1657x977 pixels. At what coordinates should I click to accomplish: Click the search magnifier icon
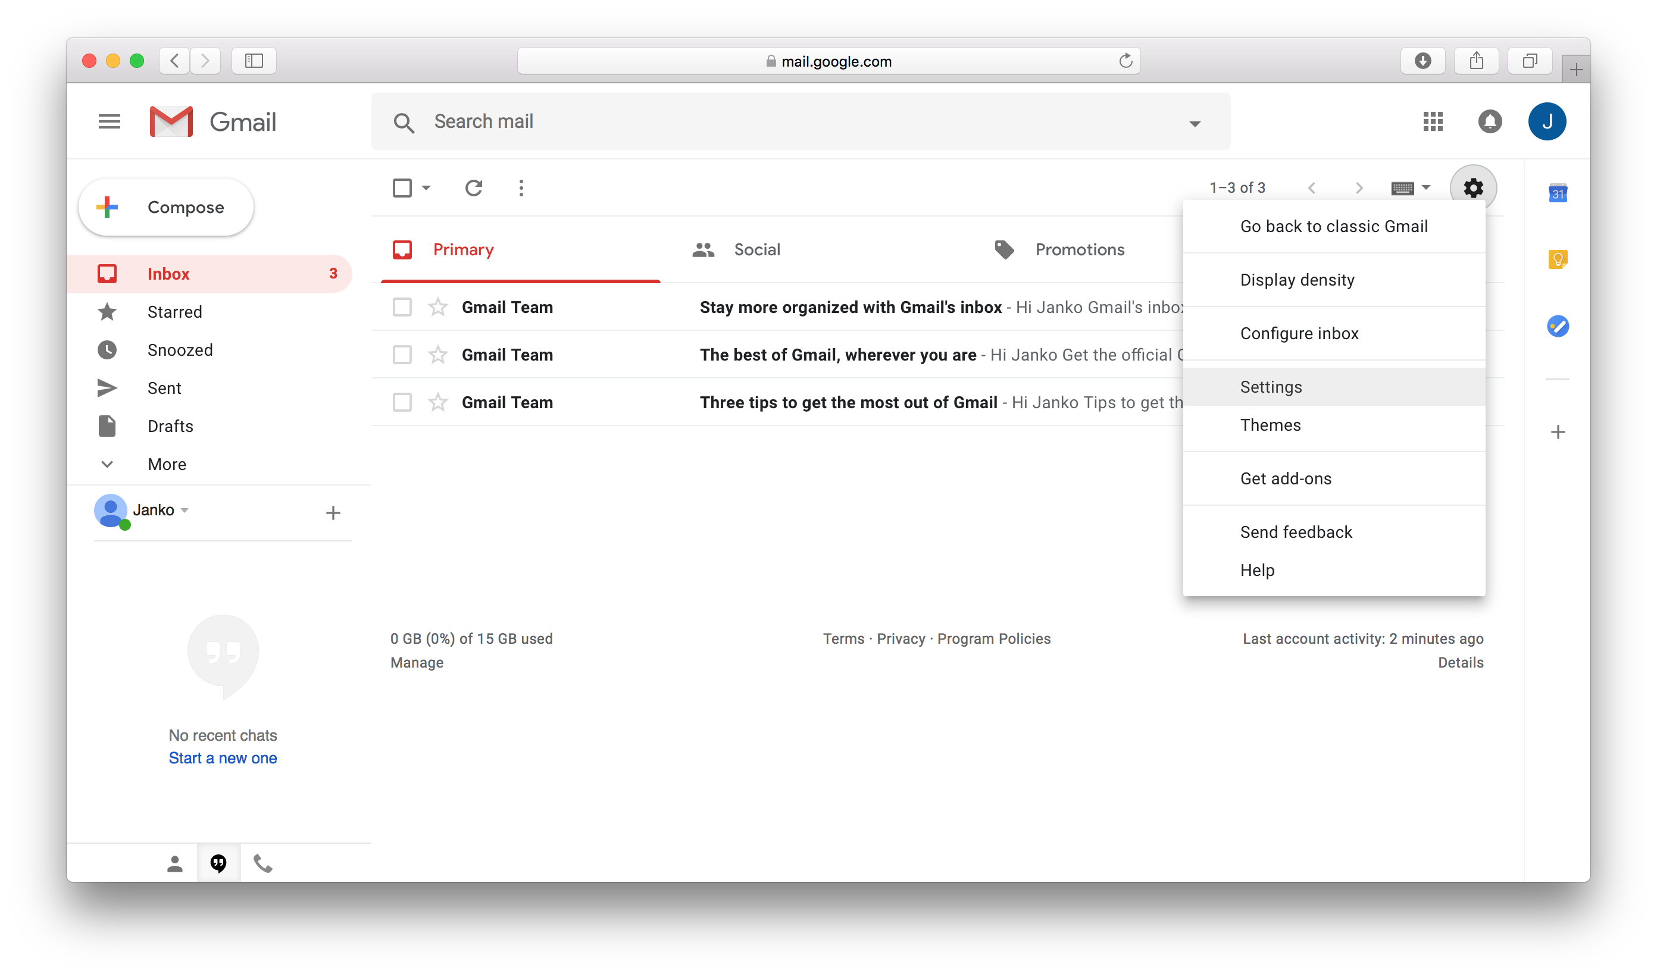click(x=403, y=123)
